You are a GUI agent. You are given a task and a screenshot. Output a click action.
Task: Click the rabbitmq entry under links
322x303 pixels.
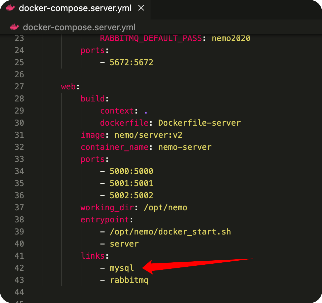tap(129, 280)
